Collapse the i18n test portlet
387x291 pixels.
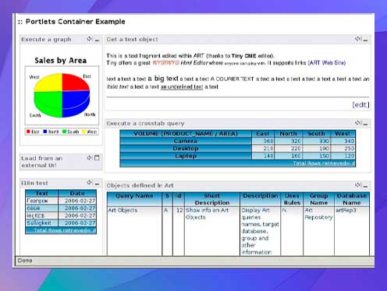tap(97, 184)
